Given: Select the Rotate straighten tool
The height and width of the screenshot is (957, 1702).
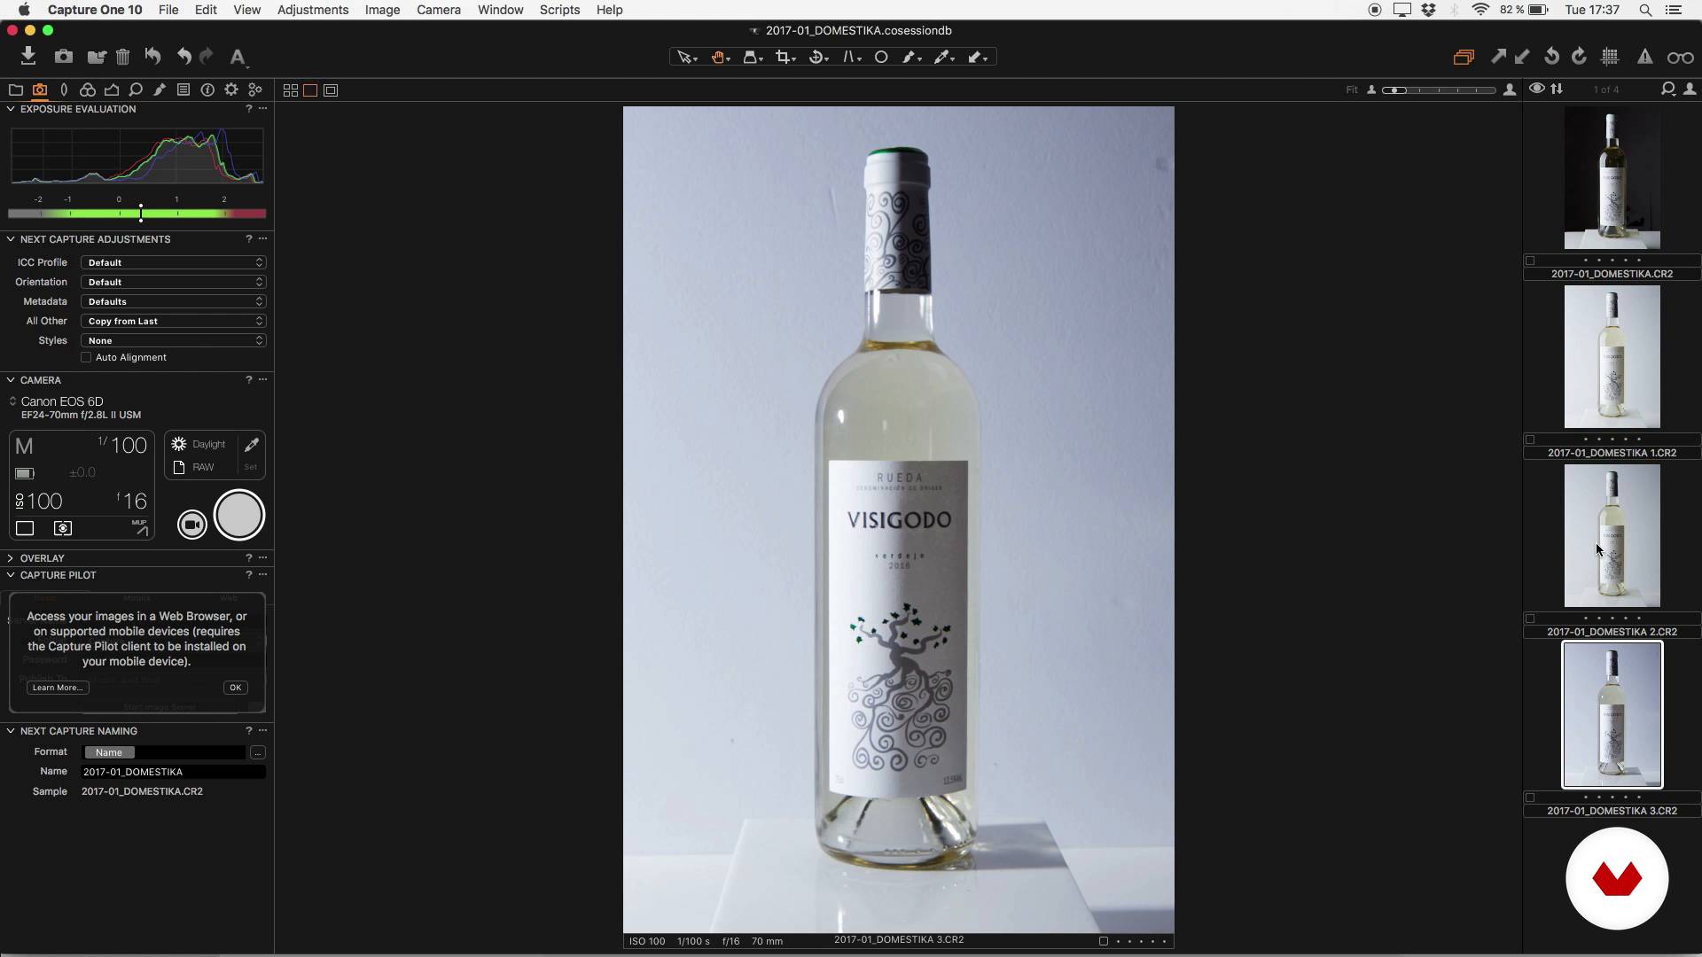Looking at the screenshot, I should 818,57.
